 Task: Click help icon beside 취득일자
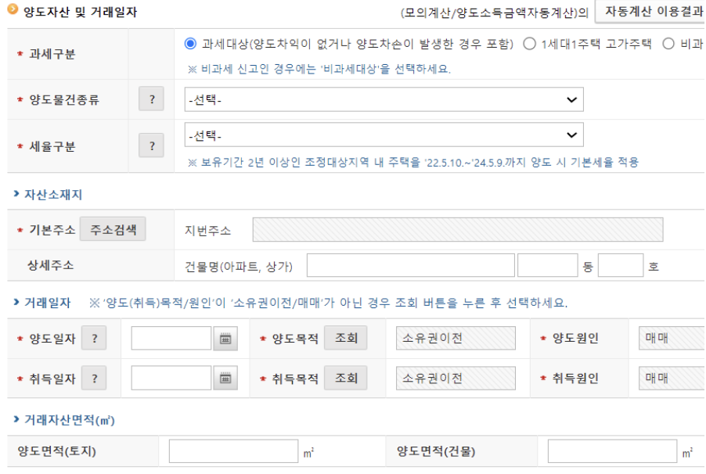(x=94, y=379)
